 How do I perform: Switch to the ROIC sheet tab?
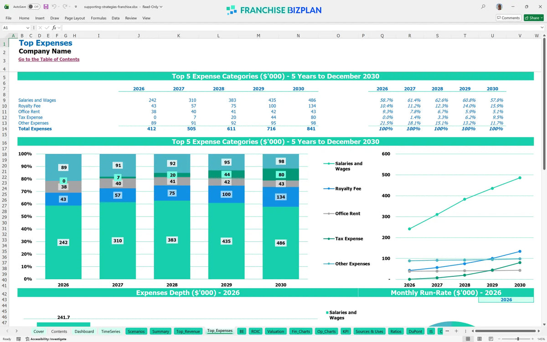(x=255, y=332)
